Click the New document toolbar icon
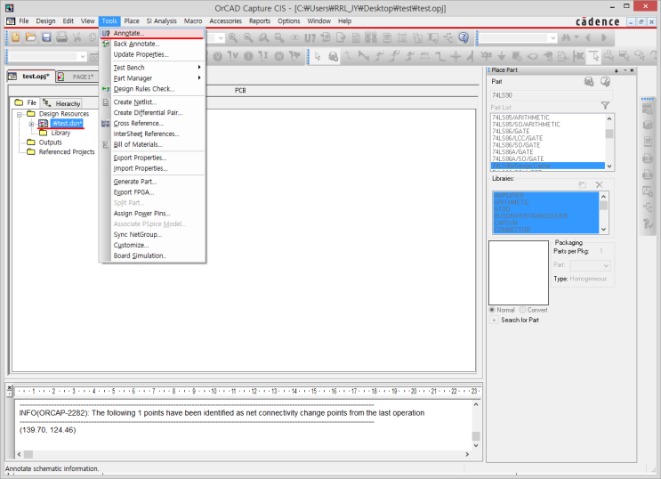Screen dimensions: 661x479 tap(16, 37)
